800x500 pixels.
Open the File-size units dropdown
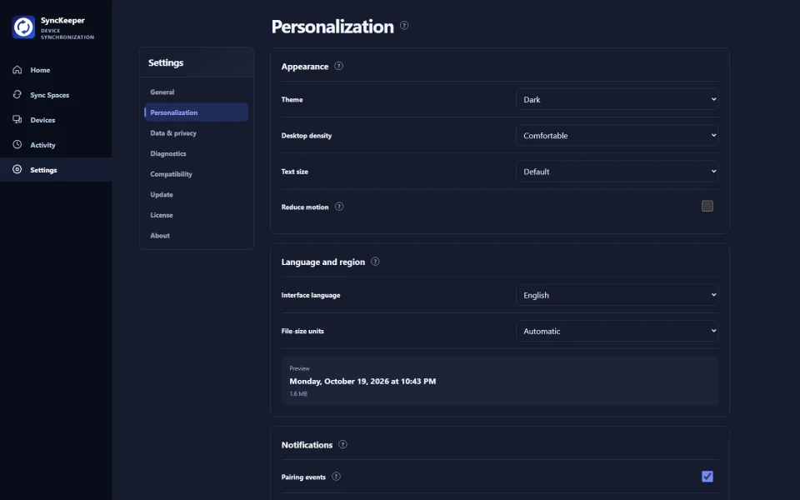click(617, 331)
